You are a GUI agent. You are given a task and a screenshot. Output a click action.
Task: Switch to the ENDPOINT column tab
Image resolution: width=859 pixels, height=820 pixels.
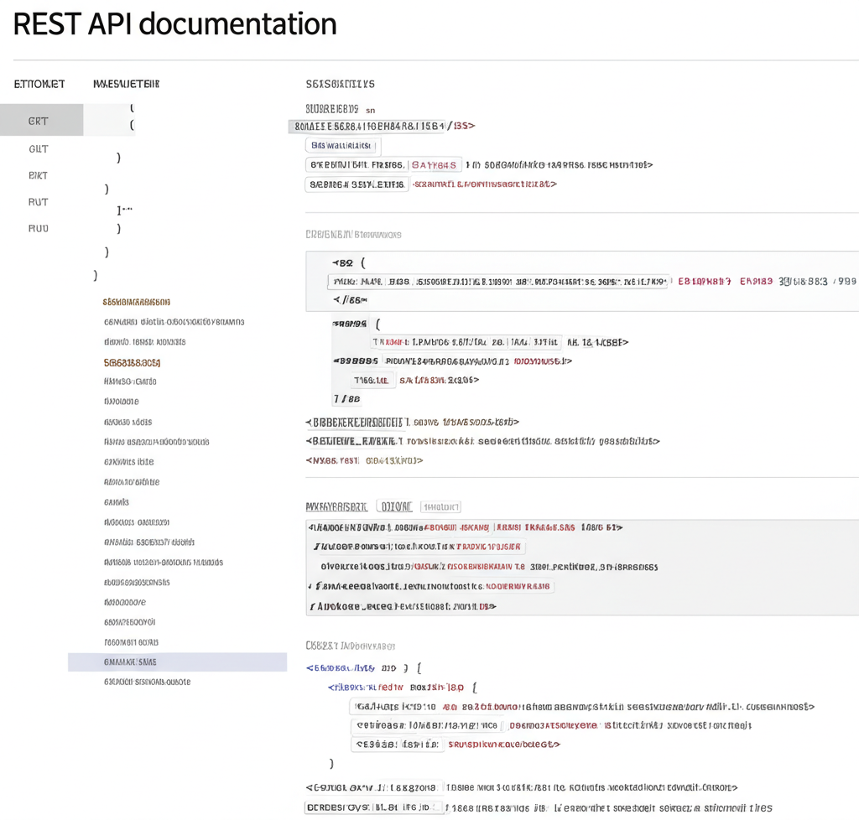[39, 84]
